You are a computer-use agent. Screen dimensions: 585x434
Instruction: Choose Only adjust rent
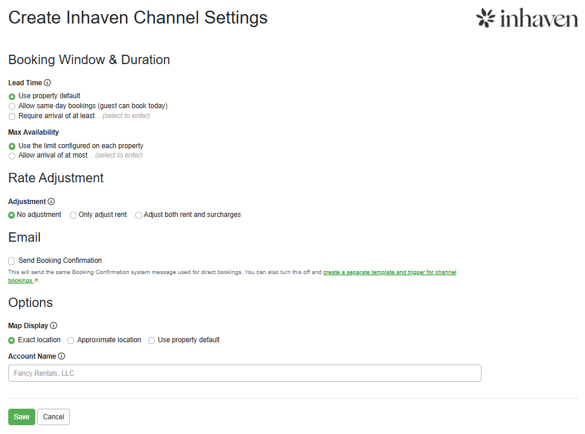pyautogui.click(x=73, y=215)
